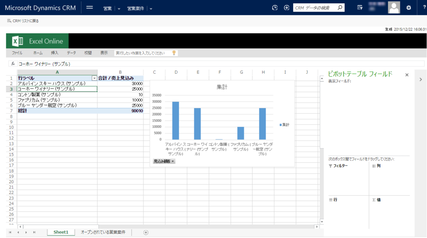Click the CRM リストに戻る link
The height and width of the screenshot is (238, 427).
(25, 21)
